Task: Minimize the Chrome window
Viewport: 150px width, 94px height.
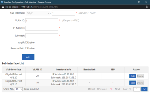Action: pyautogui.click(x=132, y=2)
